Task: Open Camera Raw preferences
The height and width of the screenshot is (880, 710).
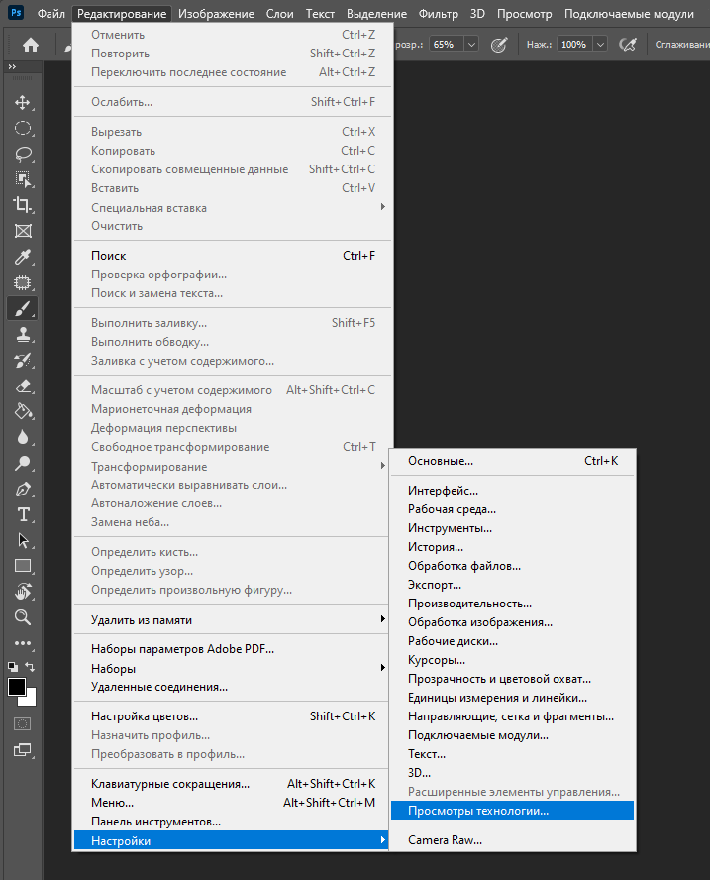Action: pos(513,840)
